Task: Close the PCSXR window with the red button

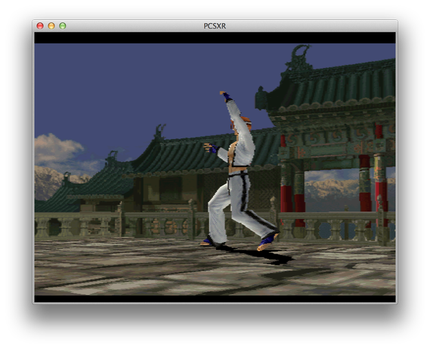Action: 40,26
